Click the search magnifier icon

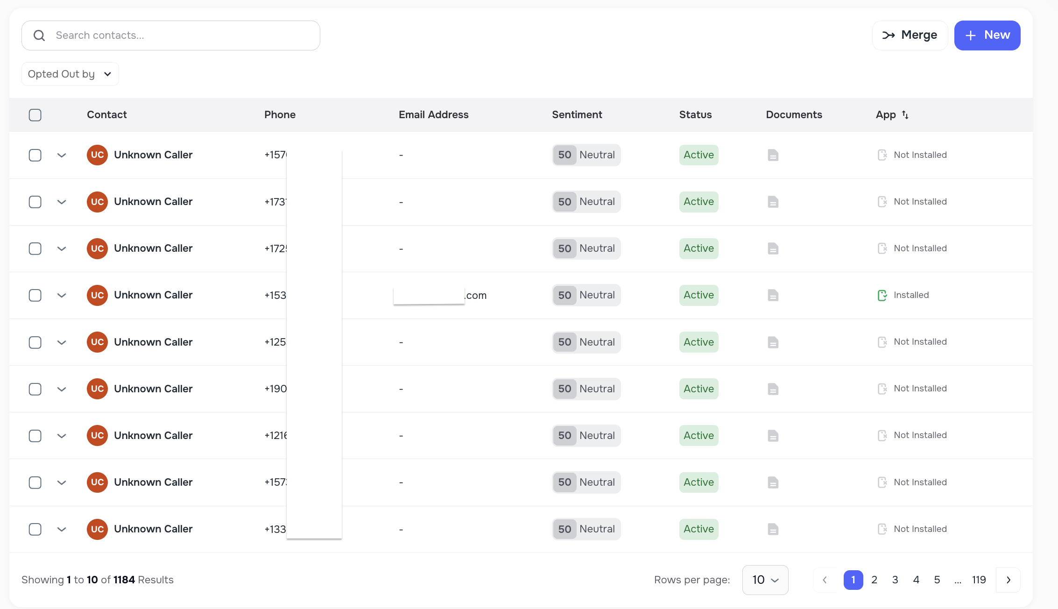click(39, 35)
